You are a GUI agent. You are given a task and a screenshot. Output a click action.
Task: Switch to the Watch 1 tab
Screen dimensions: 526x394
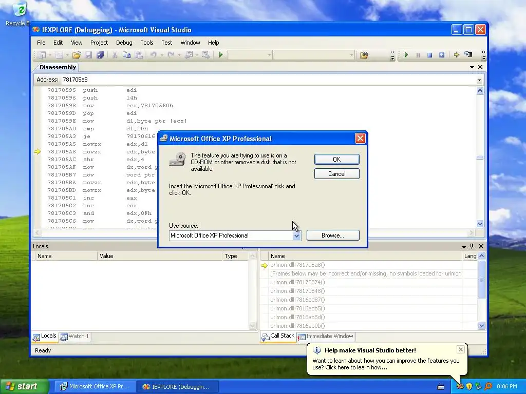pos(75,336)
